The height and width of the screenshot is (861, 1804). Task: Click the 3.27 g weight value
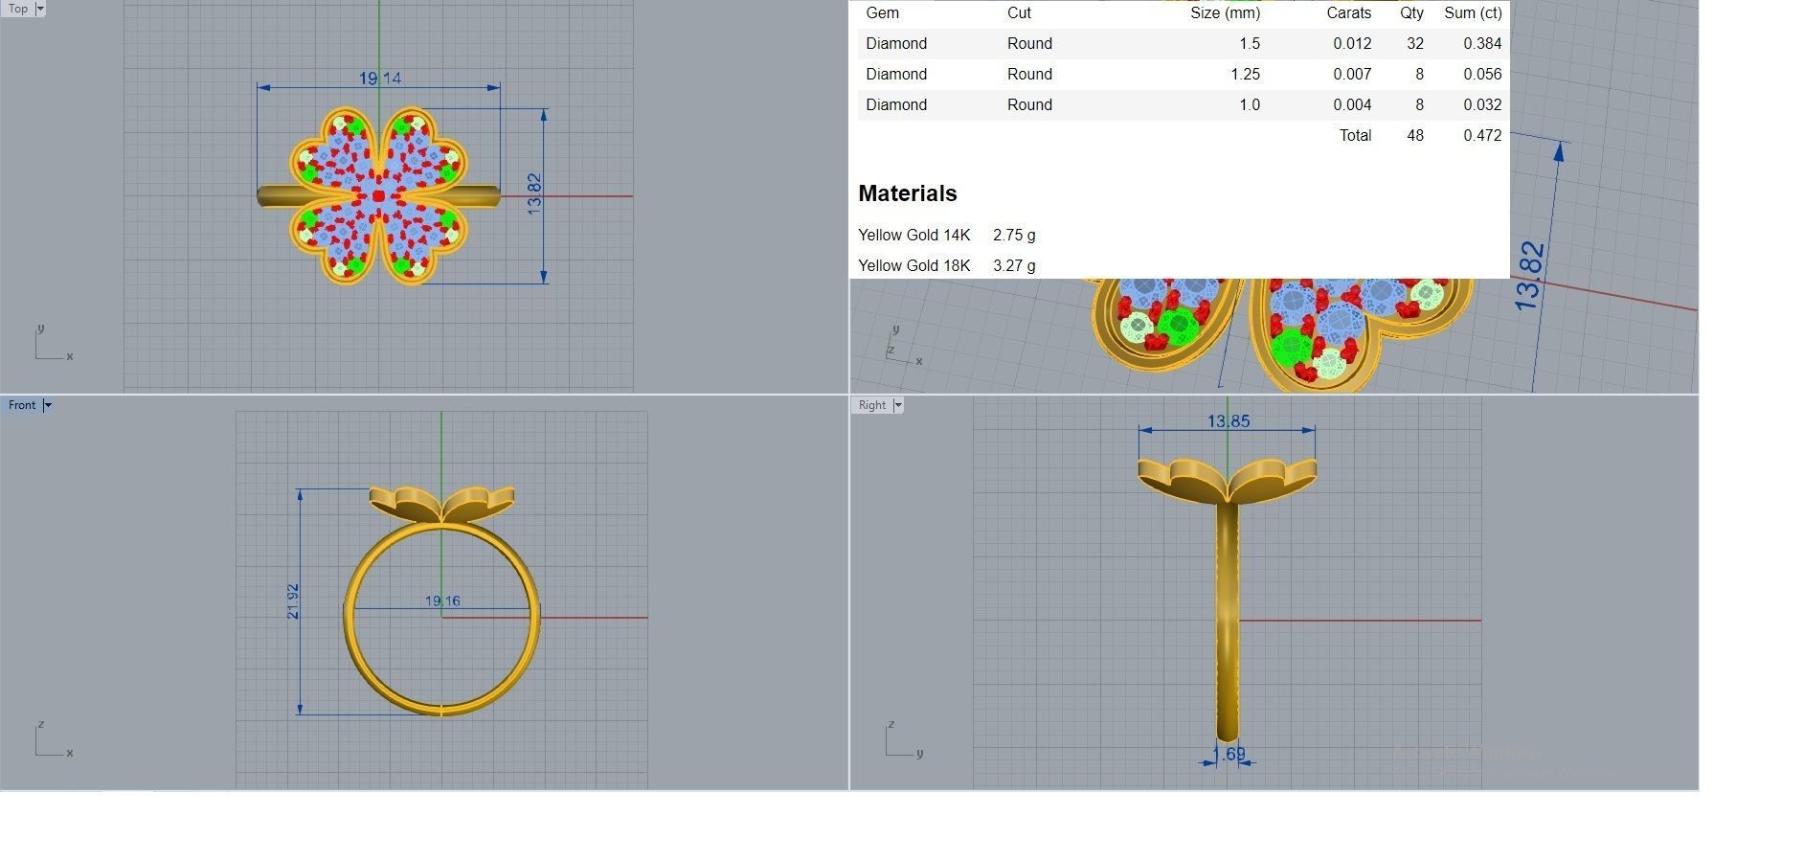1014,266
